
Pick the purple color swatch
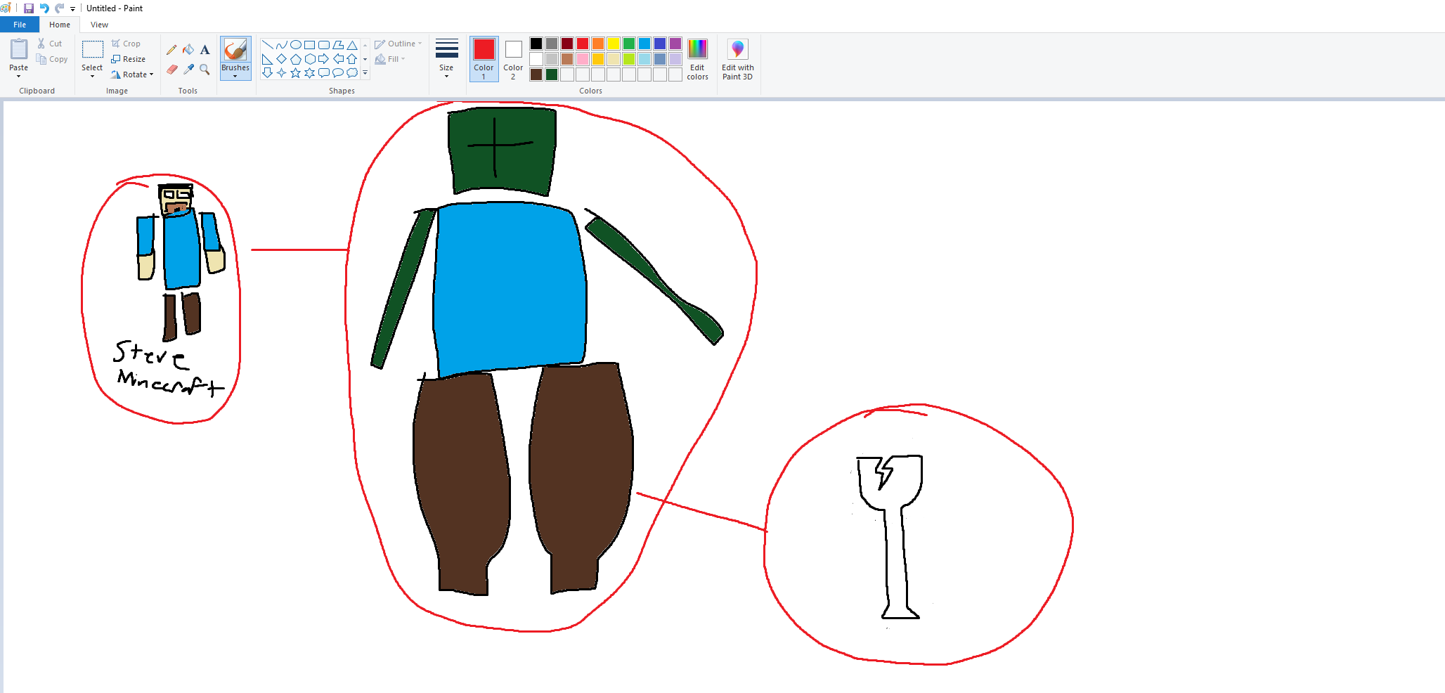click(x=675, y=44)
